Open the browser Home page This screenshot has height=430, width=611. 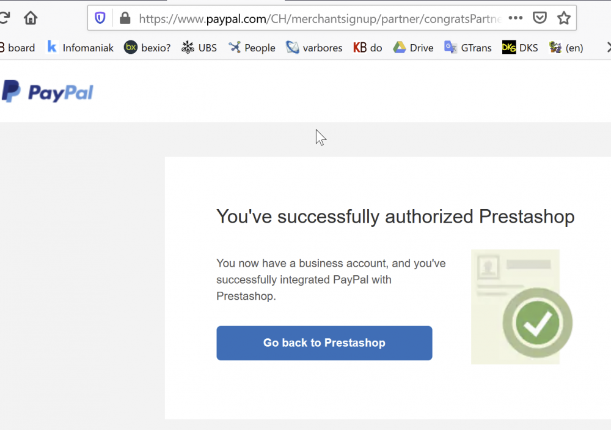pyautogui.click(x=31, y=18)
